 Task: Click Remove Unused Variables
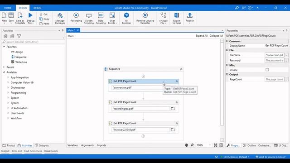[145, 18]
